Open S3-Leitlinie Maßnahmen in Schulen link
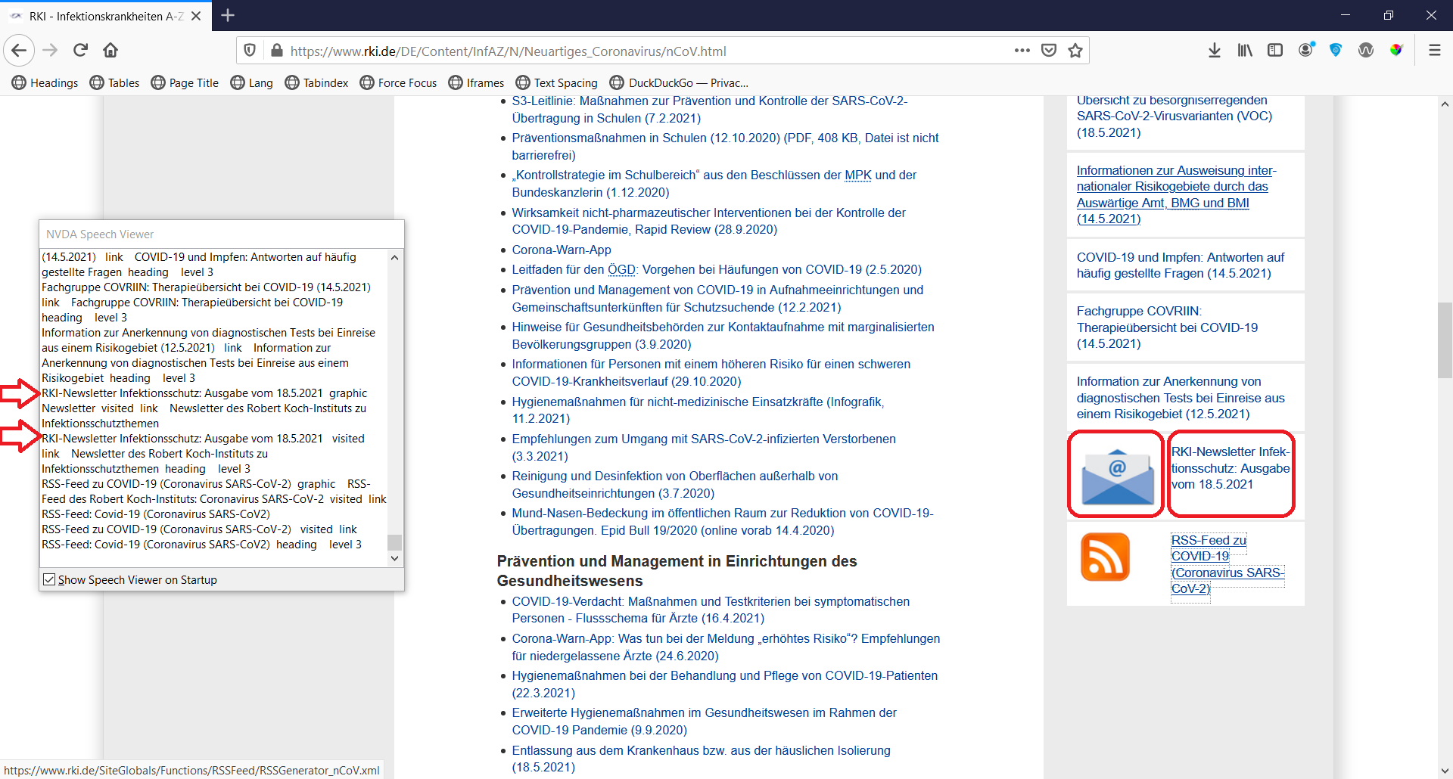The image size is (1453, 779). [x=710, y=110]
